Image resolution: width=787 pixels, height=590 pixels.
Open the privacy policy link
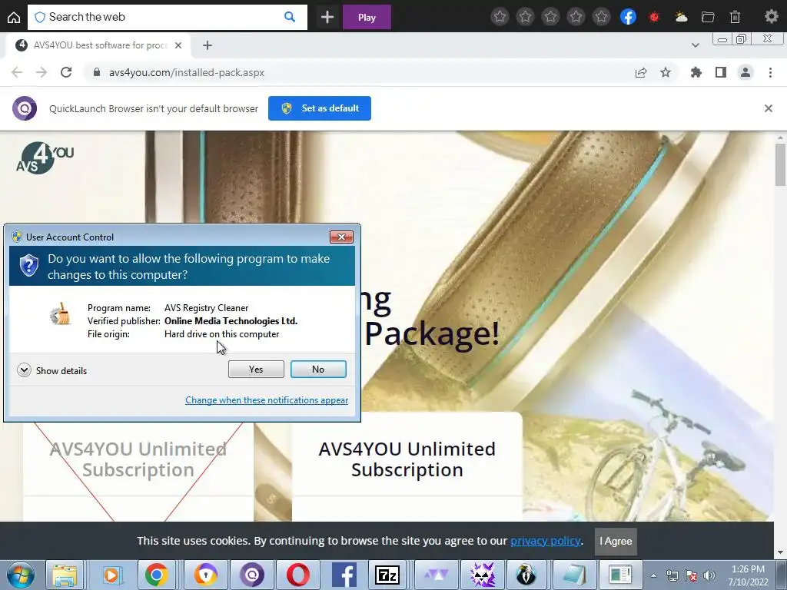[x=546, y=541]
